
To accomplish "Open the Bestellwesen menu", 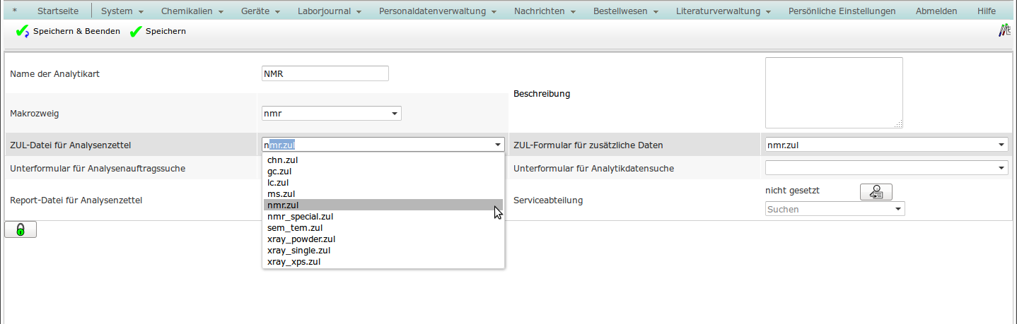I will click(625, 11).
